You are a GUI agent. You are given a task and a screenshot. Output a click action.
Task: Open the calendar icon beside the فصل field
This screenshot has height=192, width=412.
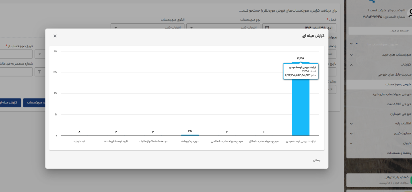point(267,27)
